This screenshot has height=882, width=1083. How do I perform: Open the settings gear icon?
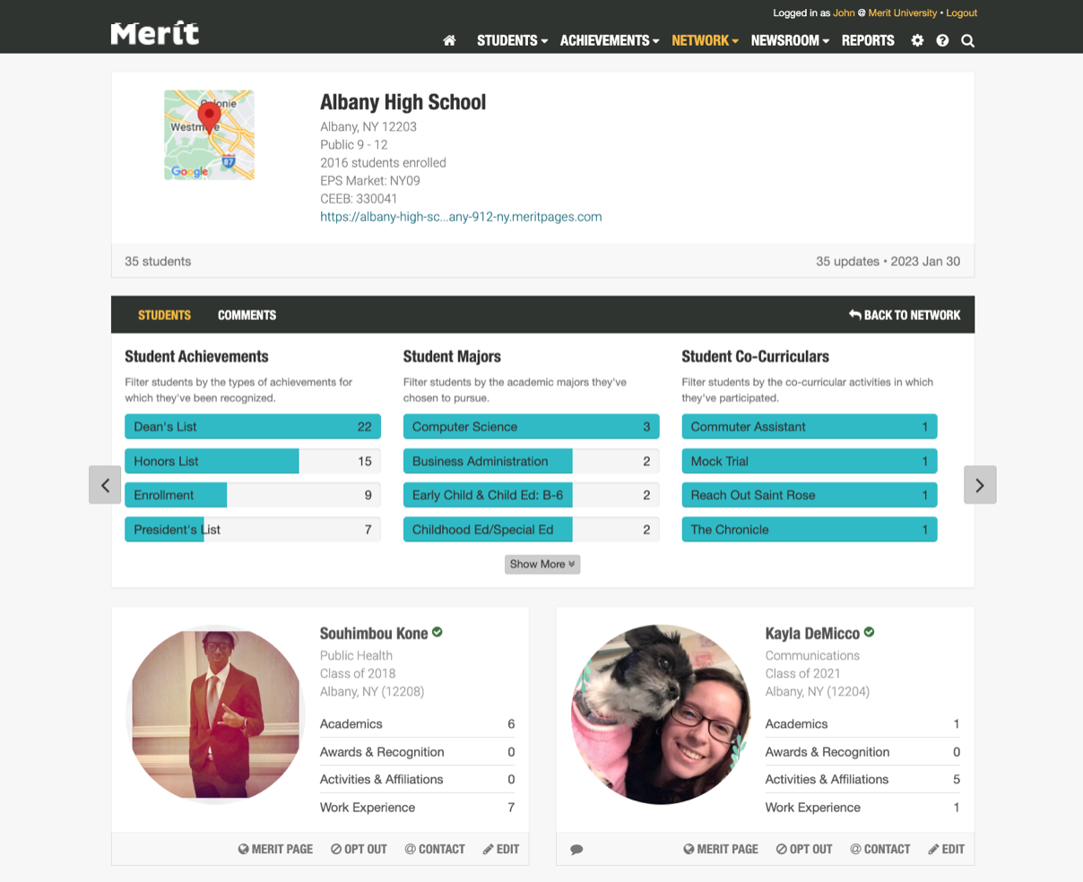(x=917, y=40)
